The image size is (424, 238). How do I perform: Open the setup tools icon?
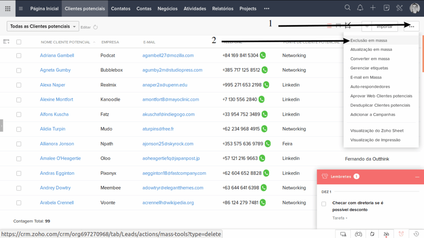pos(400,8)
